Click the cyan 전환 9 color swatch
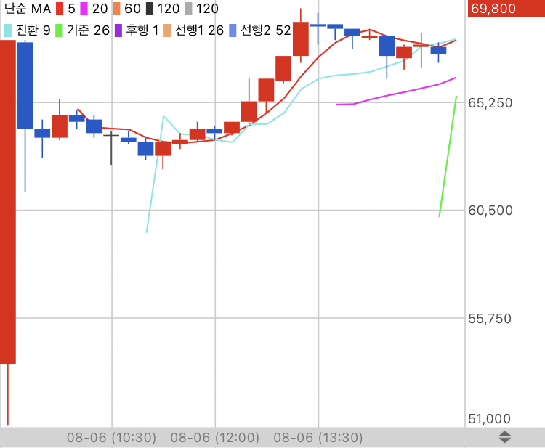 (x=8, y=30)
